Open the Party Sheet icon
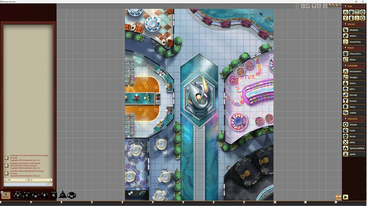The height and width of the screenshot is (206, 367). (x=351, y=12)
